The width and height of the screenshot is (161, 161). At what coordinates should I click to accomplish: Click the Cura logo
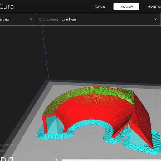click(x=7, y=7)
